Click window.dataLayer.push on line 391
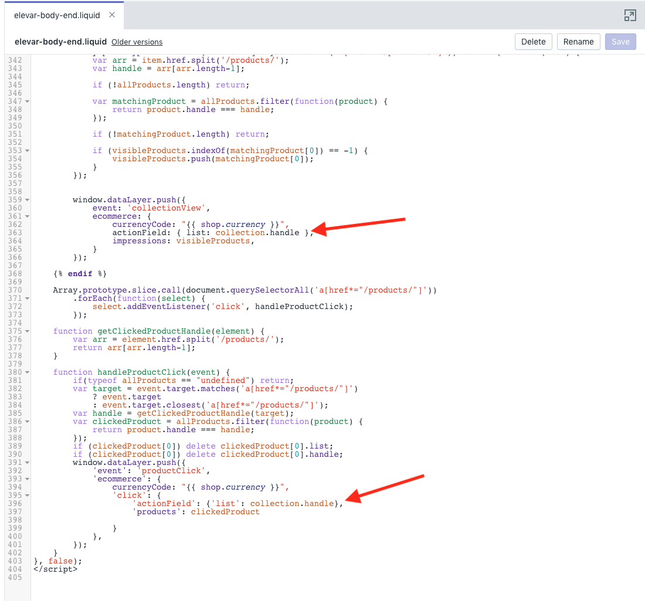 click(124, 463)
